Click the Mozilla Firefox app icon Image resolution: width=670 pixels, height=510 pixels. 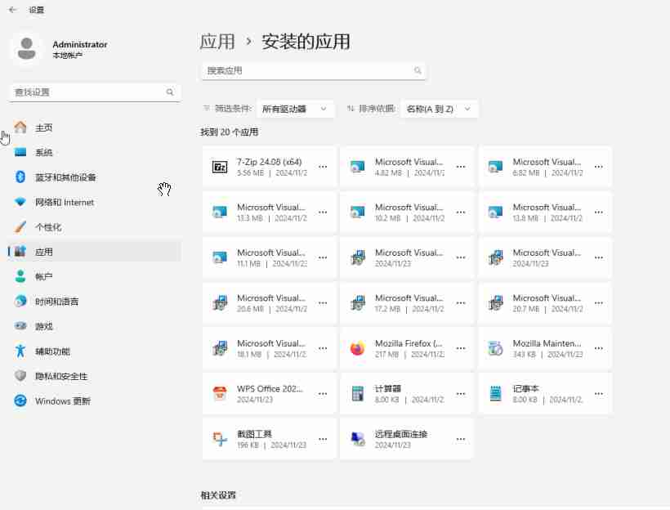tap(357, 348)
